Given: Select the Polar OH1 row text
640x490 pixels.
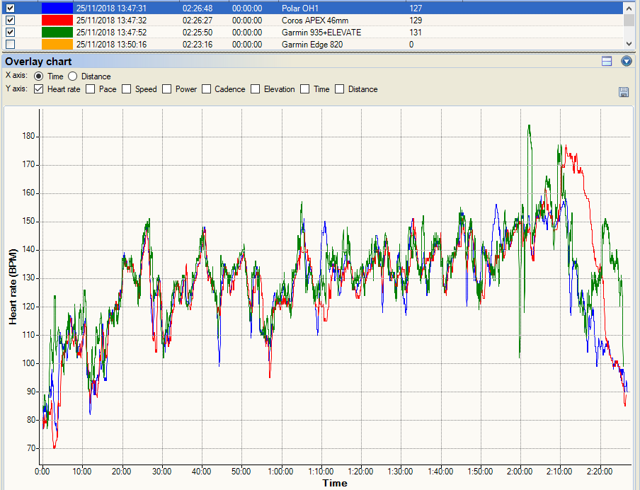Looking at the screenshot, I should click(x=300, y=8).
